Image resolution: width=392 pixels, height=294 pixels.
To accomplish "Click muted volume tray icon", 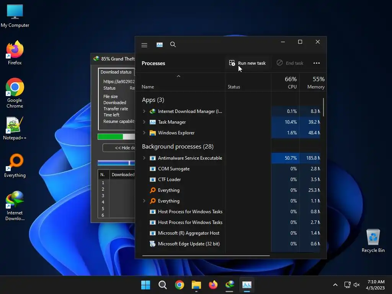I will pyautogui.click(x=357, y=285).
